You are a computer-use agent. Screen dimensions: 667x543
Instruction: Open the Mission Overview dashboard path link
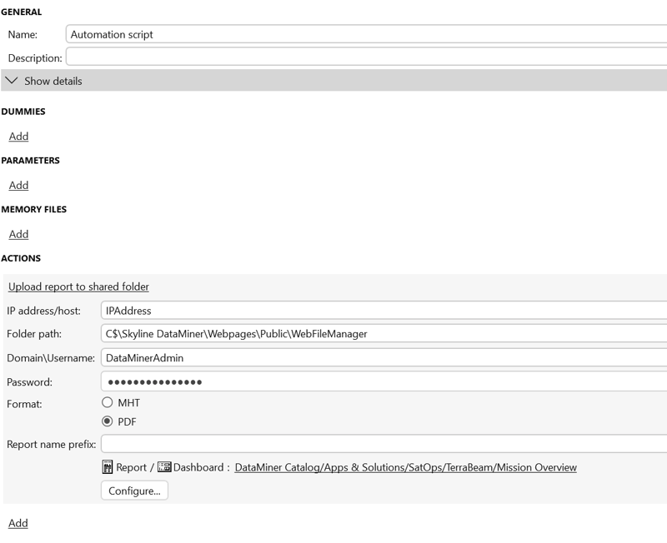pyautogui.click(x=405, y=467)
